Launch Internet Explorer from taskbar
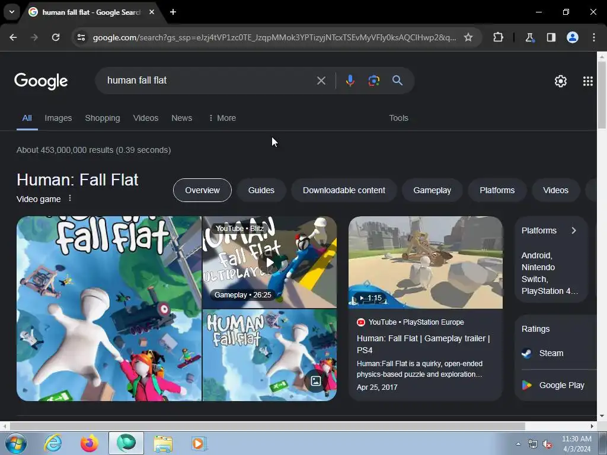This screenshot has width=607, height=455. (x=53, y=443)
